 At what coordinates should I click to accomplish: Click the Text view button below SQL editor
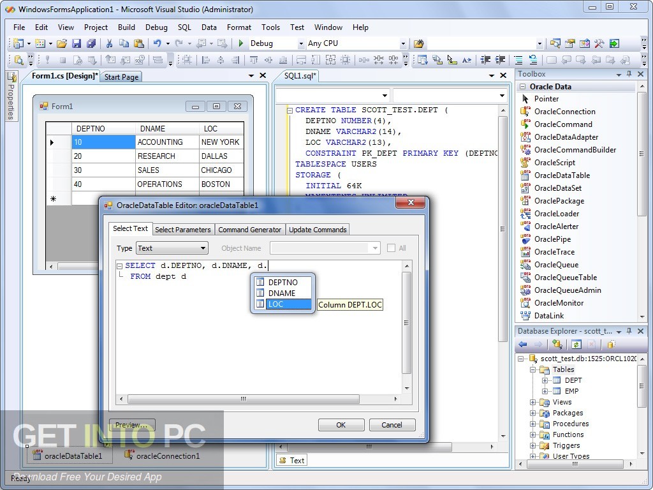coord(291,461)
